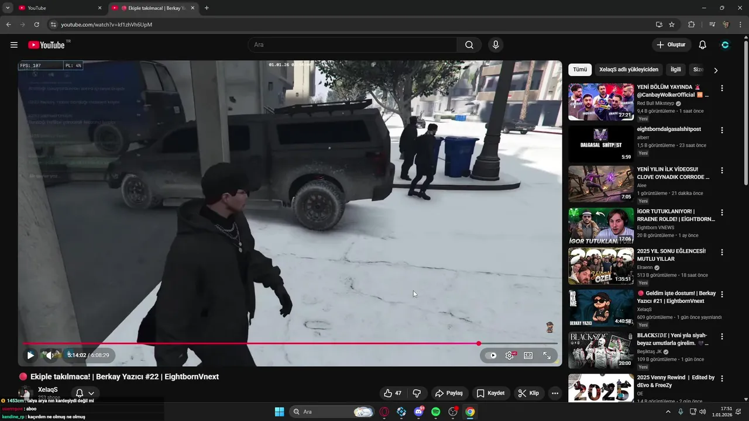
Task: Bookmark this page with the star
Action: [672, 25]
